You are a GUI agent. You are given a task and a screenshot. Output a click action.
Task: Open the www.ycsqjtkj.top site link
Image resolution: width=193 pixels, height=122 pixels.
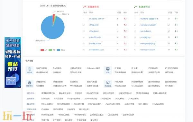(x=148, y=43)
